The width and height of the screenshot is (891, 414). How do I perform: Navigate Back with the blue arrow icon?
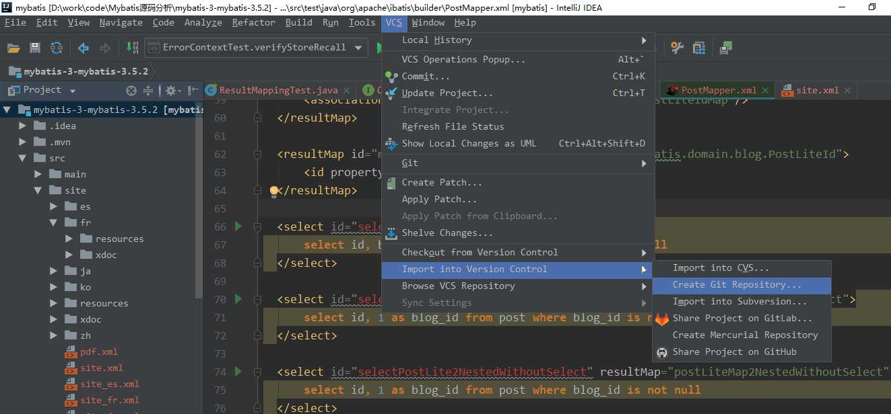84,48
